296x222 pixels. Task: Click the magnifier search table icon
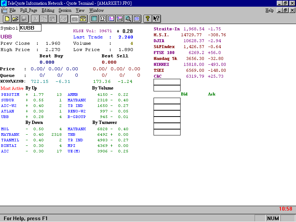coord(128,19)
